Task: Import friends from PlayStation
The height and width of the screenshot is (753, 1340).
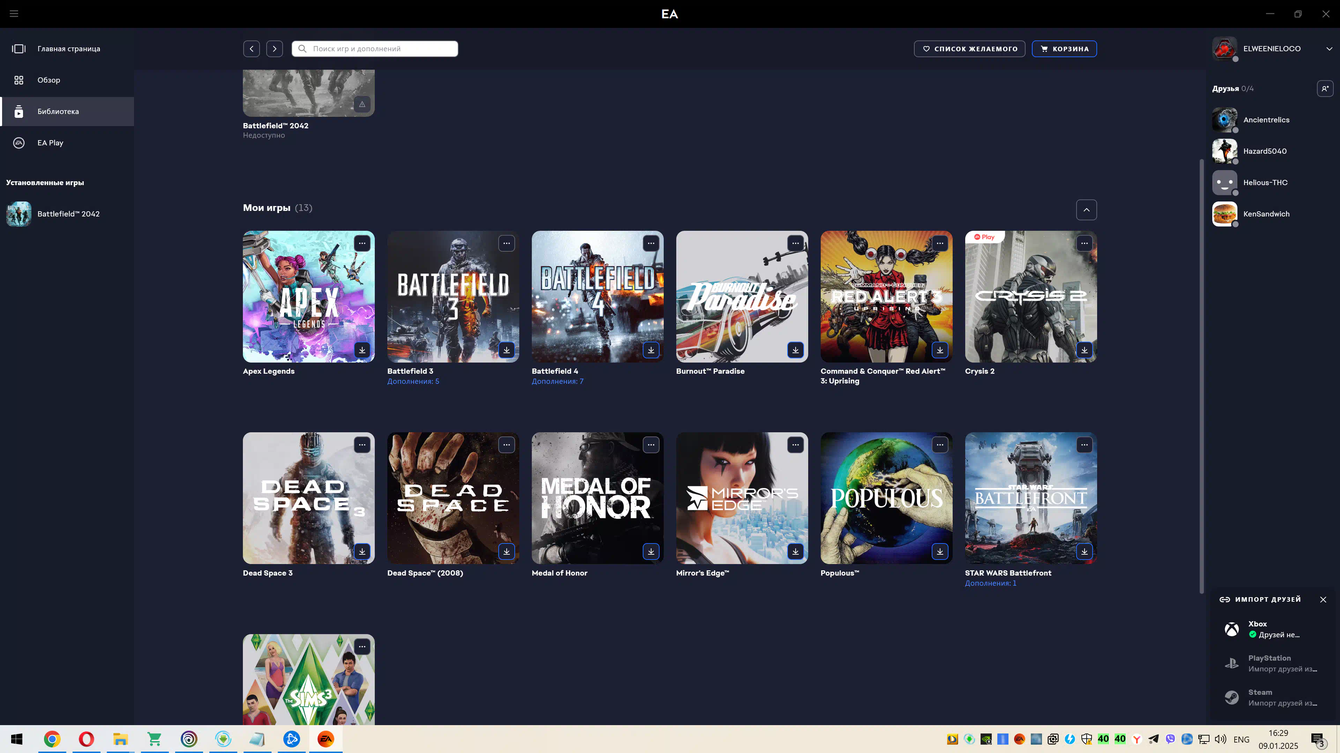Action: pos(1272,663)
